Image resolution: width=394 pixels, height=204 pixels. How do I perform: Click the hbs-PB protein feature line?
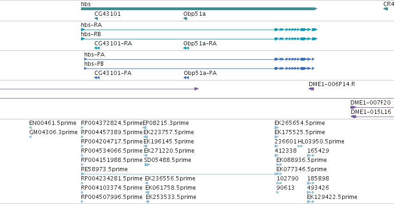coord(199,68)
